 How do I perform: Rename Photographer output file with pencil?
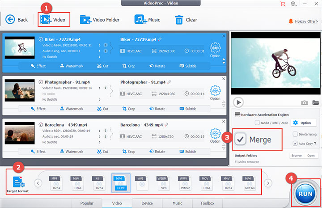click(x=169, y=82)
